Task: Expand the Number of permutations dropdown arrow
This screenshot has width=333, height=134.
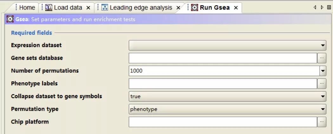Action: click(323, 71)
